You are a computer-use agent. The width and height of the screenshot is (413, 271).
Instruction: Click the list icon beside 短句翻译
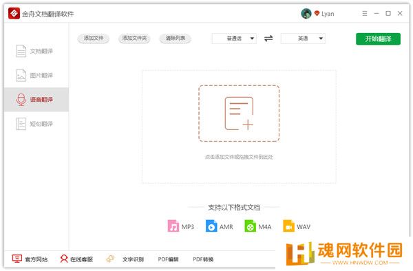(21, 124)
